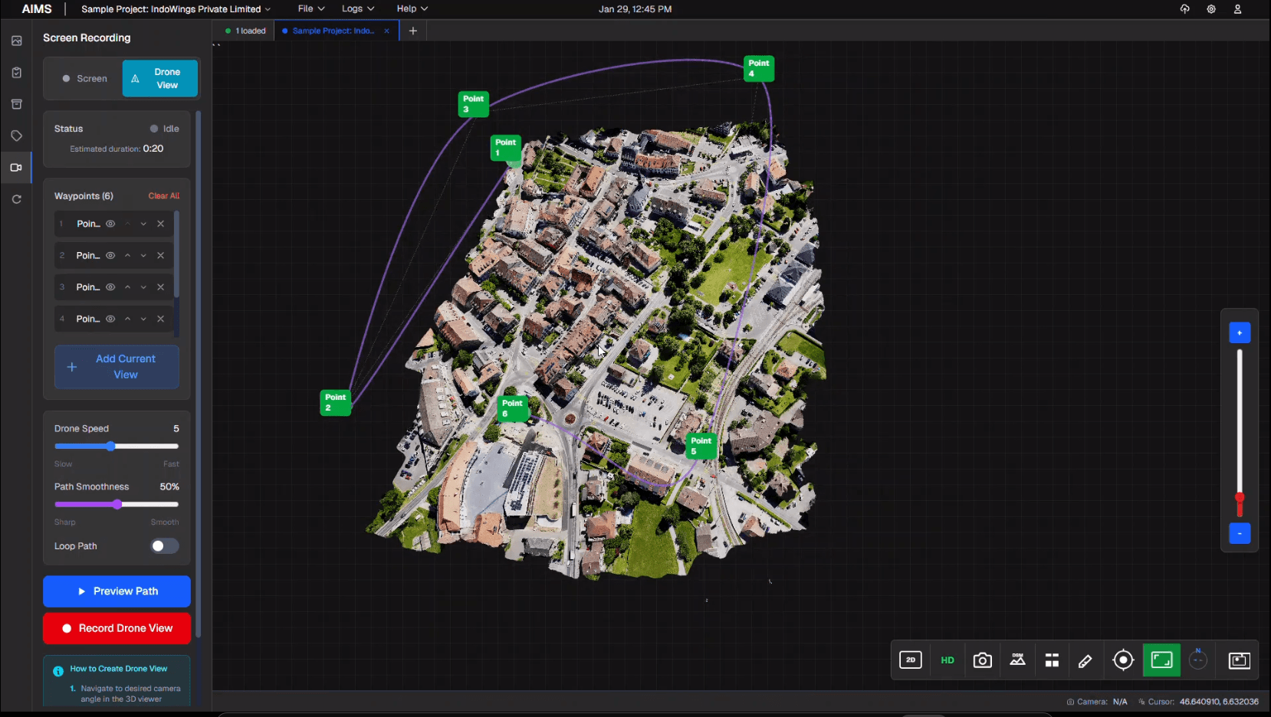Image resolution: width=1271 pixels, height=717 pixels.
Task: Zoom in with the blue plus button
Action: (1240, 332)
